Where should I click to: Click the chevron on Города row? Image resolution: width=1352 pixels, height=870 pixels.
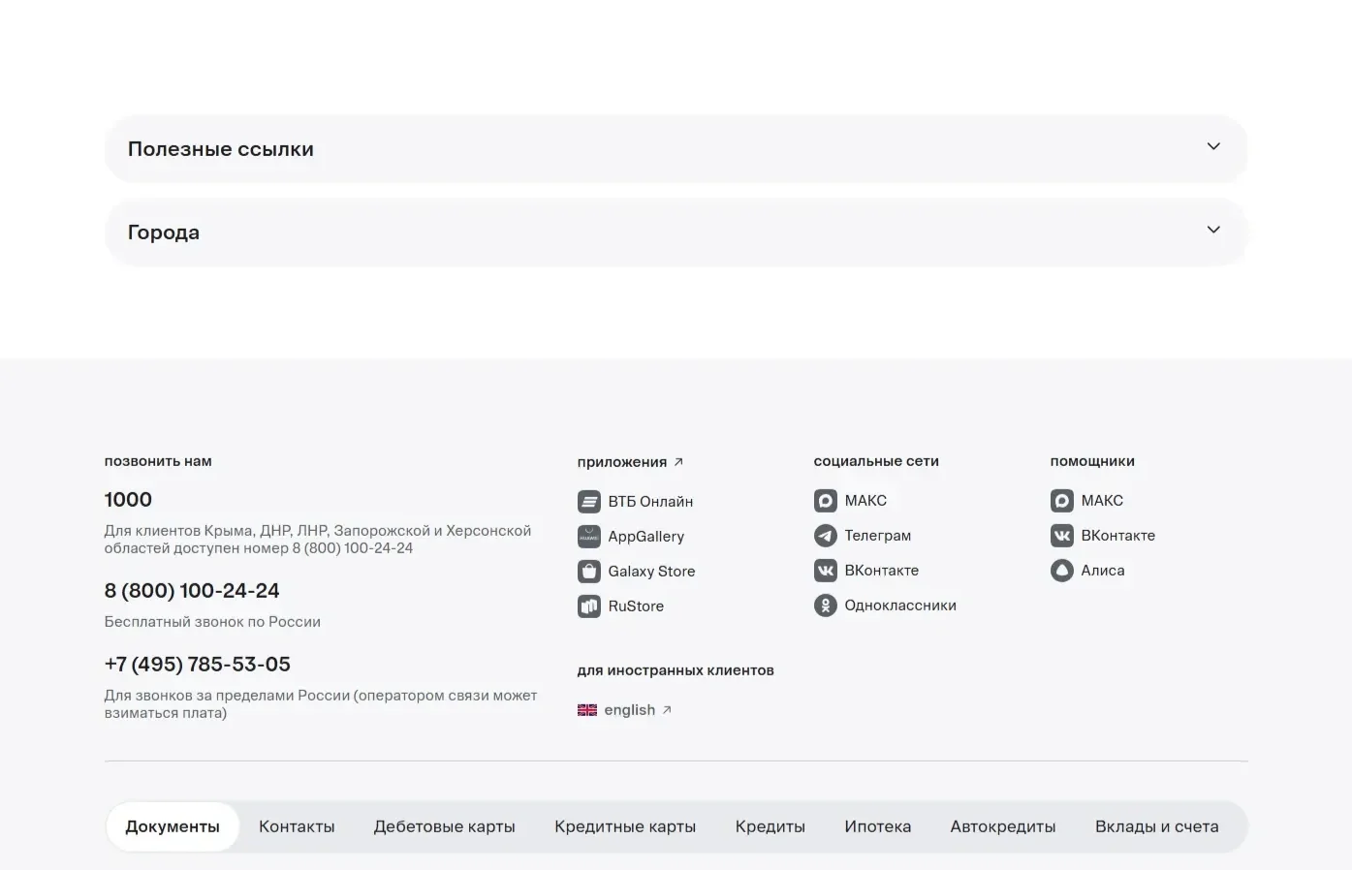(x=1213, y=231)
